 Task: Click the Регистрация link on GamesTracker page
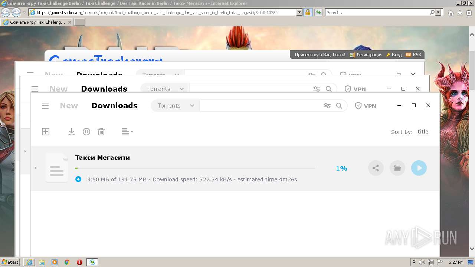coord(366,55)
